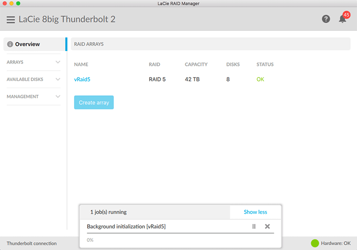This screenshot has width=357, height=250.
Task: Click the Thunderbolt connection status text
Action: point(32,243)
